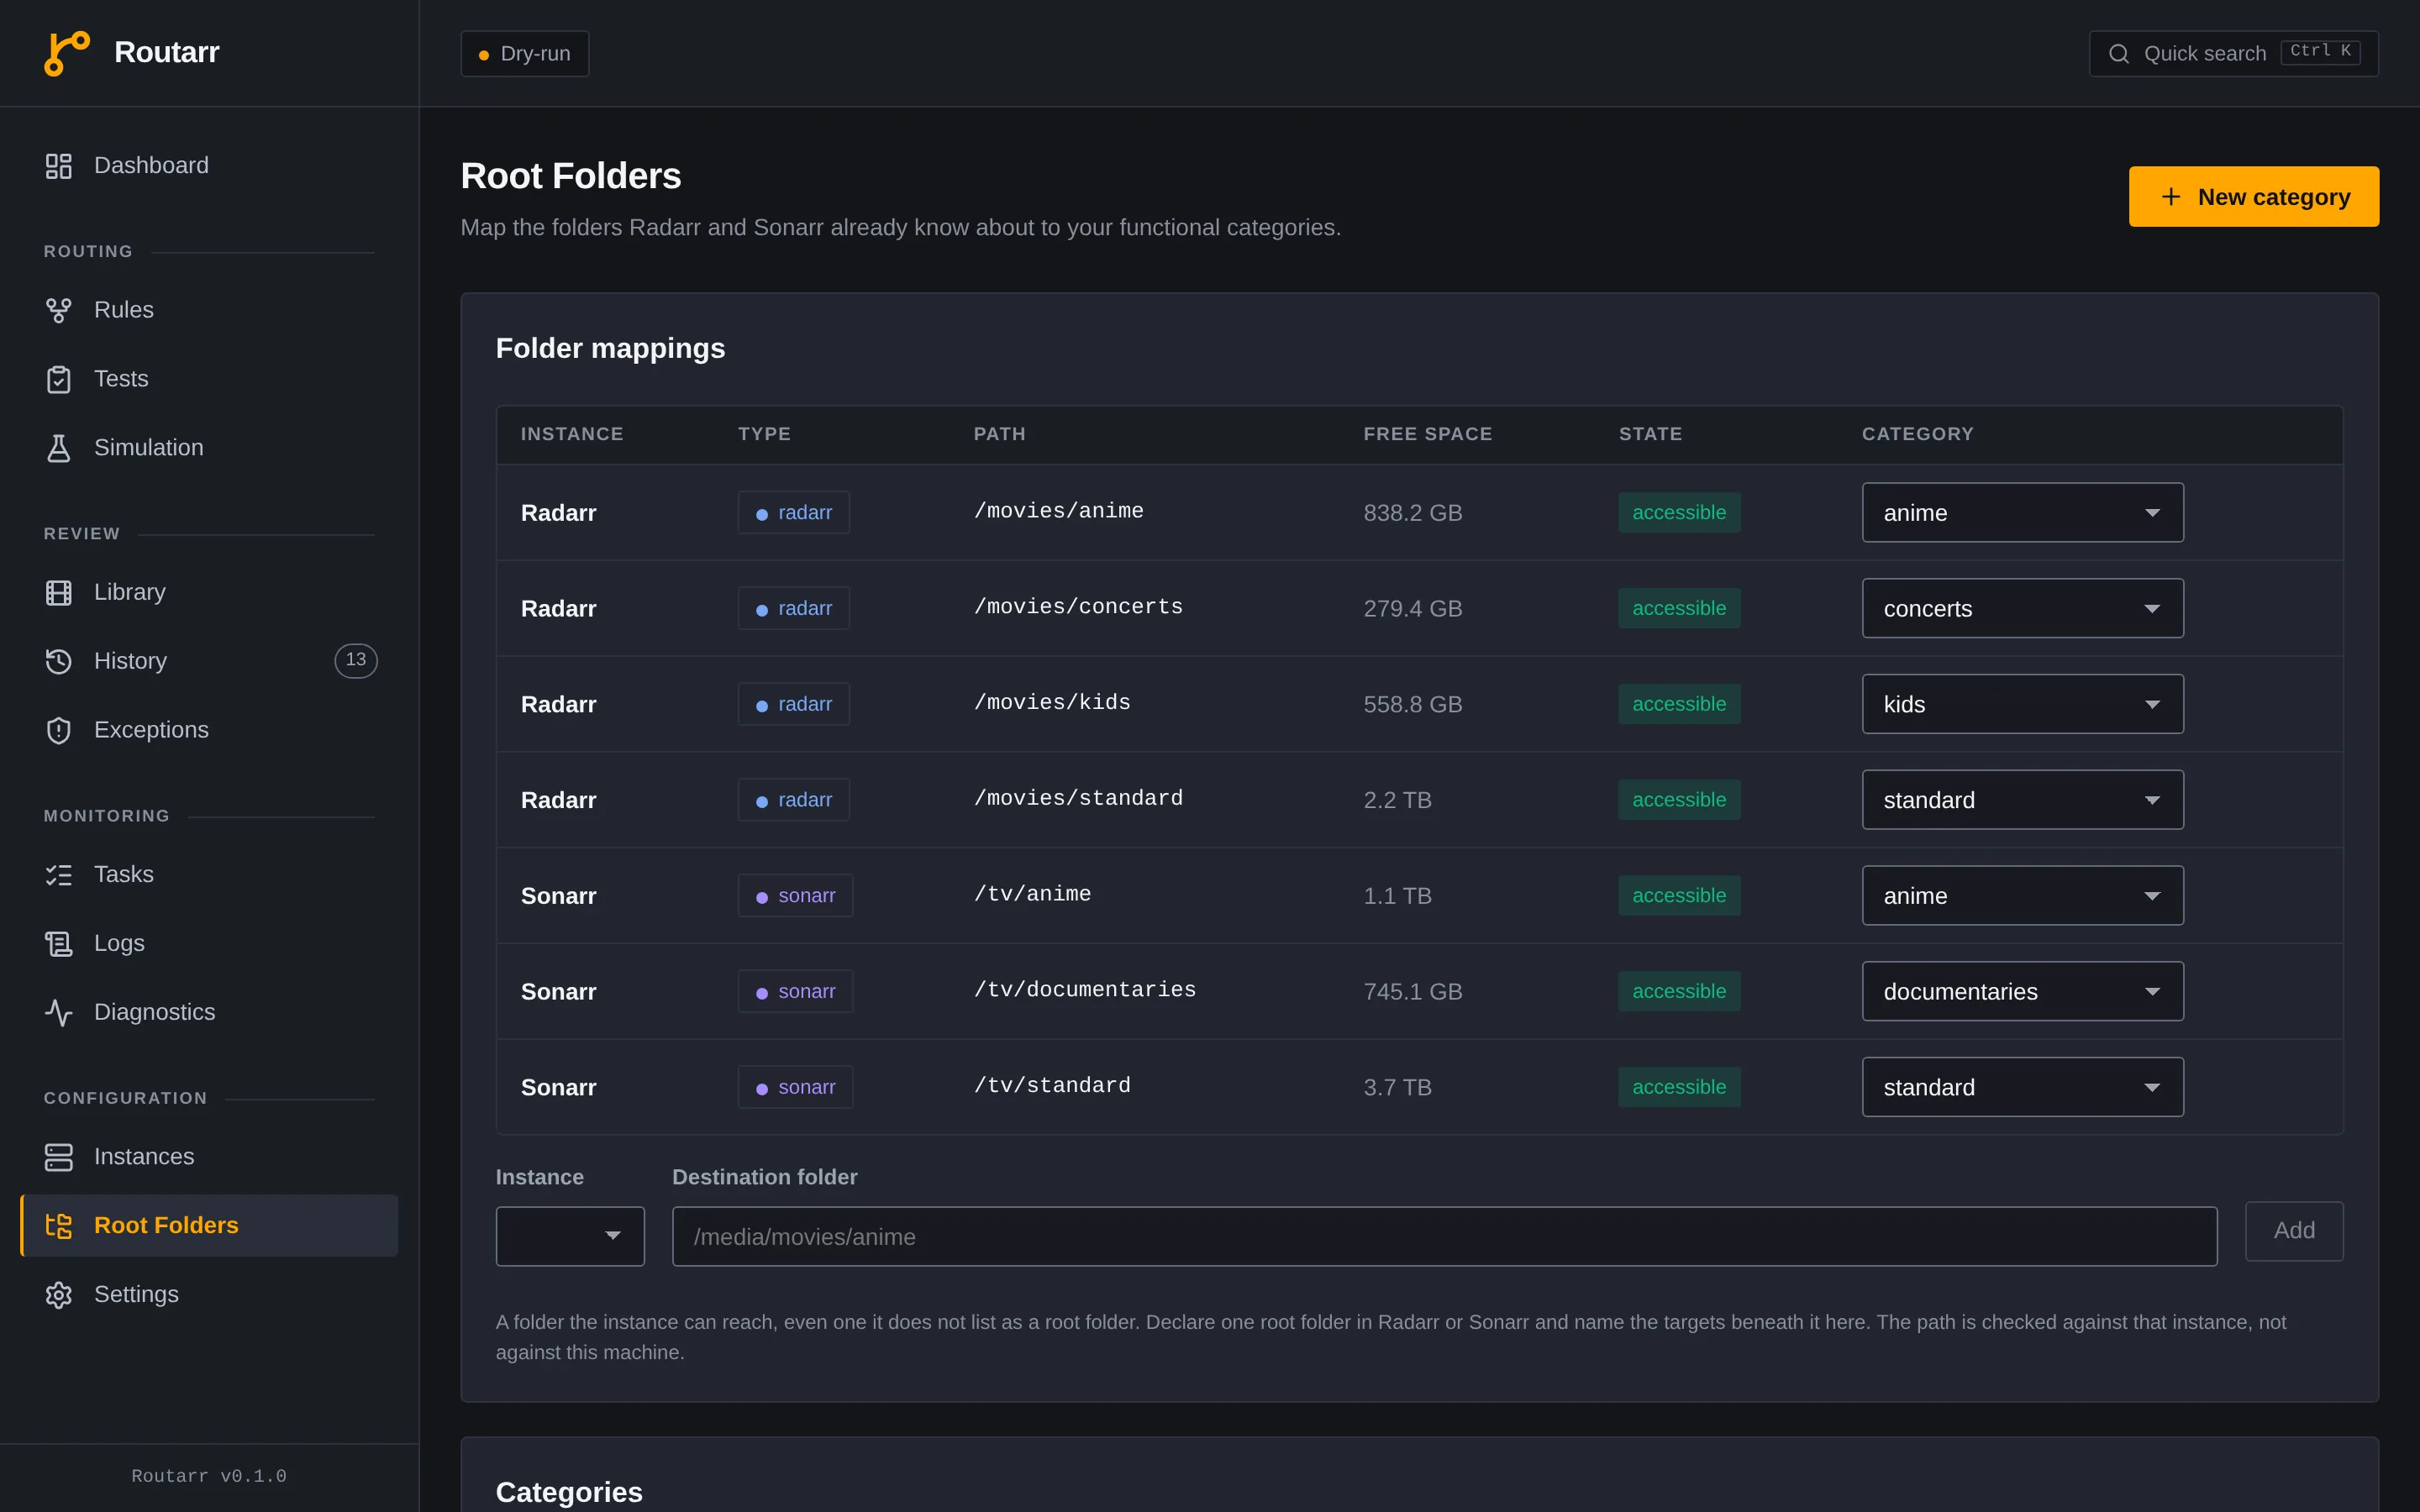Click the plus icon in New category

pos(2170,197)
